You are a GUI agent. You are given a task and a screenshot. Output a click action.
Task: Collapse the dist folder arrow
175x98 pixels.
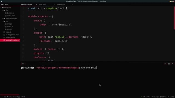pyautogui.click(x=2, y=10)
